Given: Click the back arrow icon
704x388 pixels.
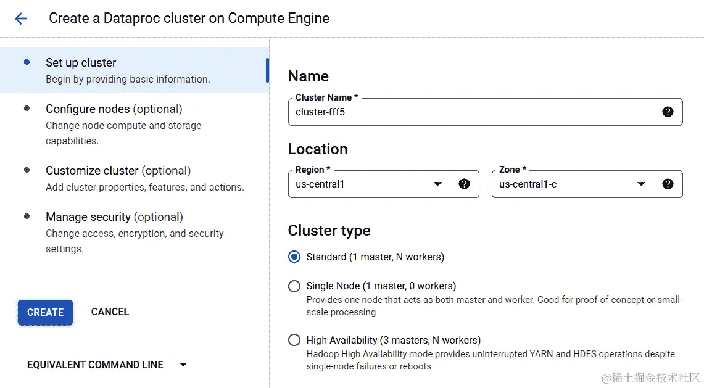Looking at the screenshot, I should click(21, 19).
